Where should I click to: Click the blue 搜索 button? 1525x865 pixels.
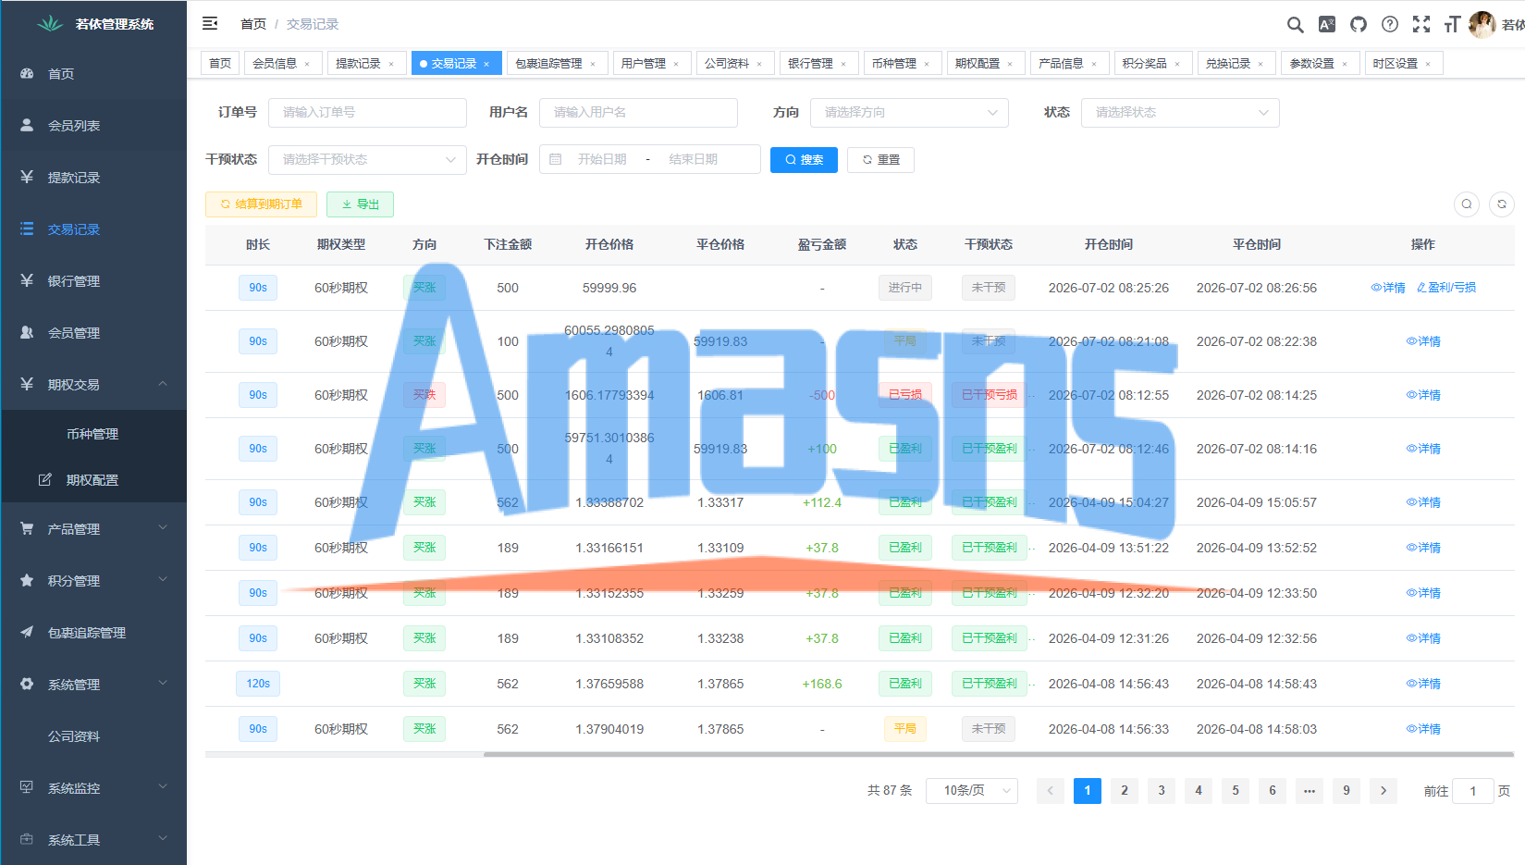coord(804,160)
